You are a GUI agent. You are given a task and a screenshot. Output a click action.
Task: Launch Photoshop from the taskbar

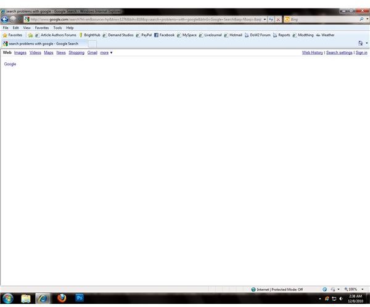click(80, 298)
